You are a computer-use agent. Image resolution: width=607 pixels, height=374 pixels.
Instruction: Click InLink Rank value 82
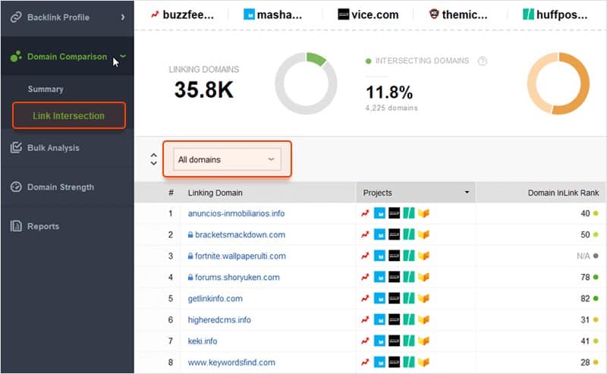[x=585, y=298]
